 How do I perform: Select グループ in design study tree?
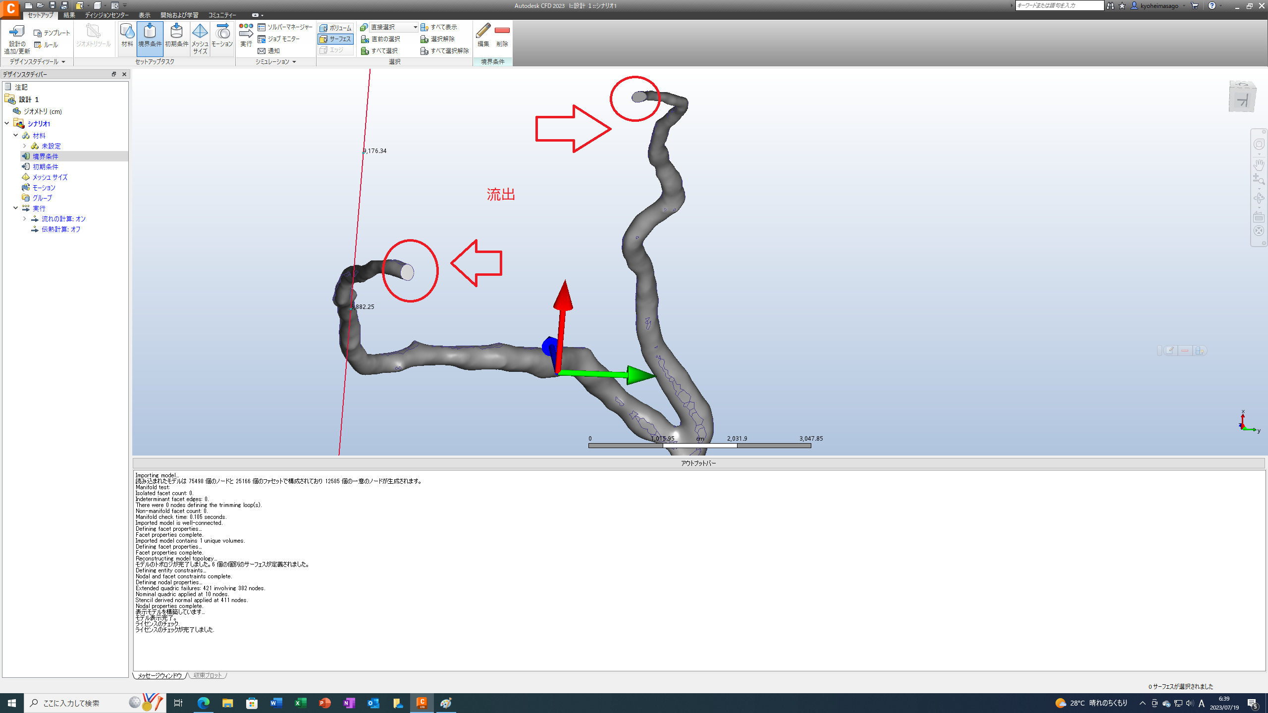tap(42, 198)
